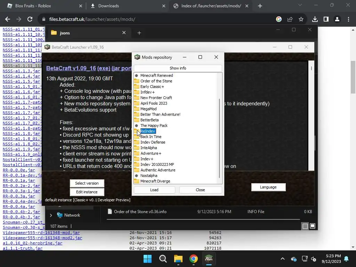Click Close in Mods repository

[x=201, y=190]
